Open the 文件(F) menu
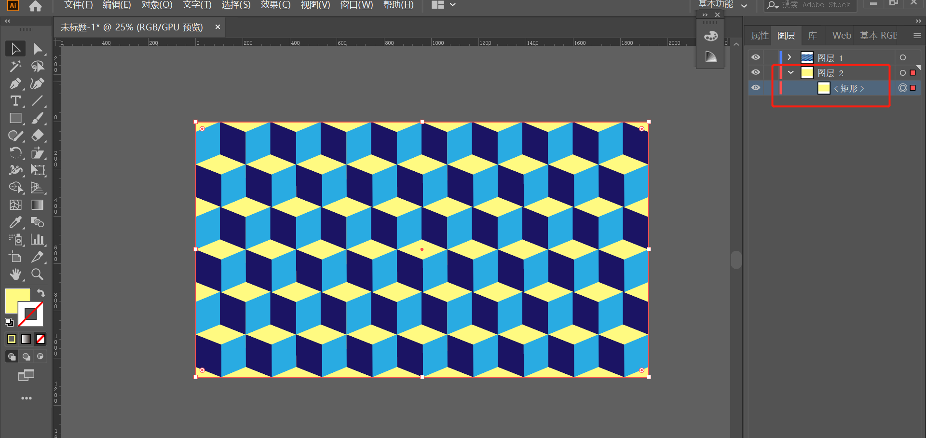 pyautogui.click(x=78, y=5)
